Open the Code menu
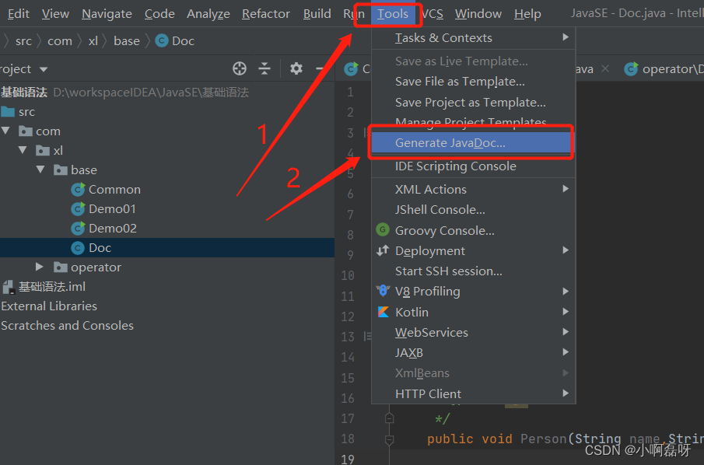The image size is (704, 465). [x=159, y=14]
